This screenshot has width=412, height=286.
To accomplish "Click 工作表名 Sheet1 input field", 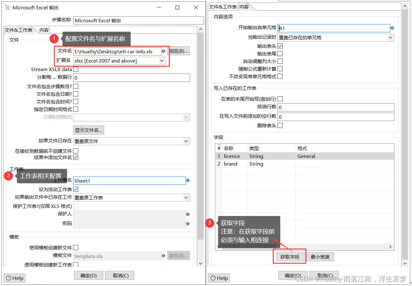I will [129, 181].
